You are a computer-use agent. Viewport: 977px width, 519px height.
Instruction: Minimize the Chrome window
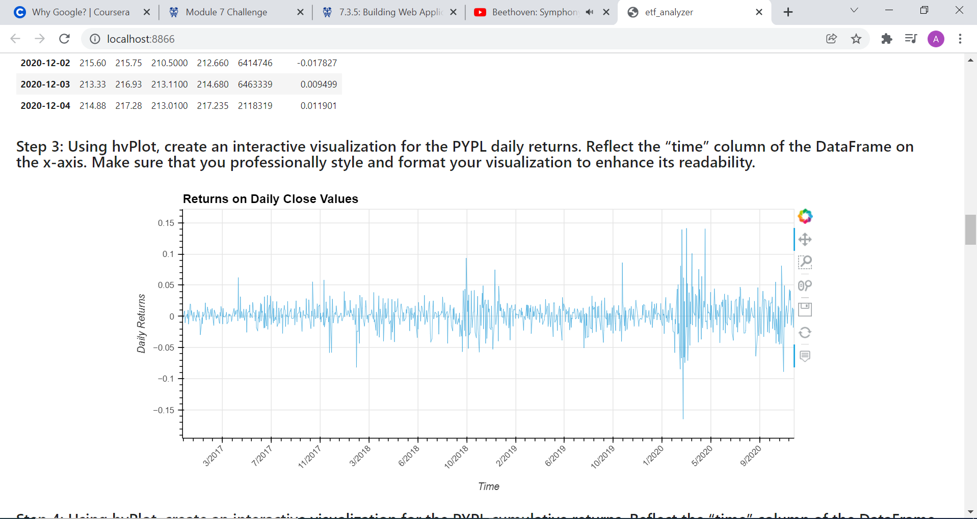pyautogui.click(x=889, y=10)
